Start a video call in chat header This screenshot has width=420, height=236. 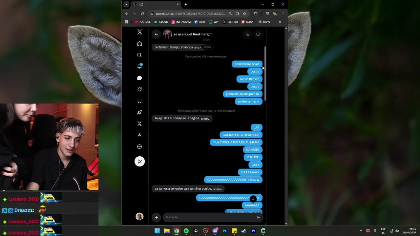[x=258, y=34]
